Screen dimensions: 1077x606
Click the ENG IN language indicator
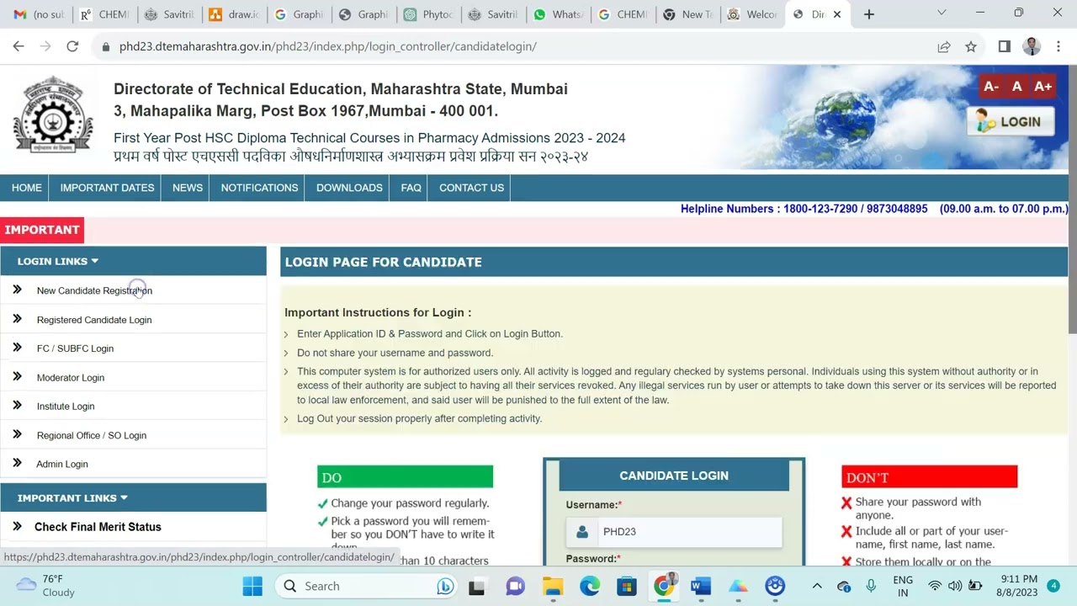click(903, 586)
